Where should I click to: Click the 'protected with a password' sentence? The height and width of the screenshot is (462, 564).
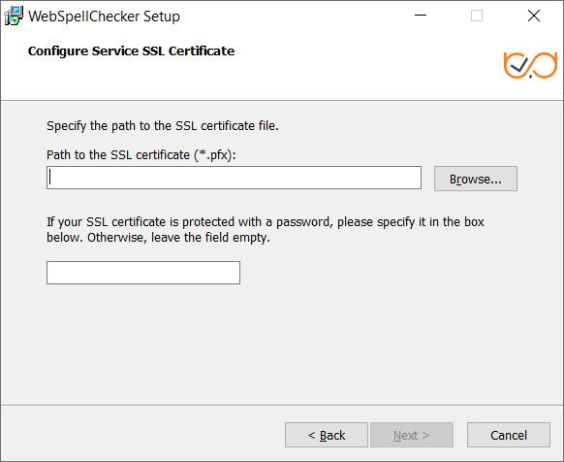266,222
